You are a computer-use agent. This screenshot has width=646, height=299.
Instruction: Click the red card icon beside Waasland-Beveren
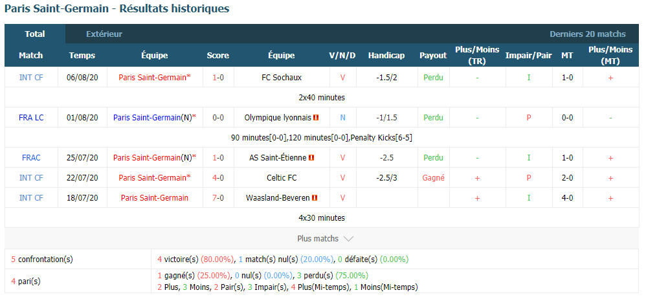coord(315,198)
